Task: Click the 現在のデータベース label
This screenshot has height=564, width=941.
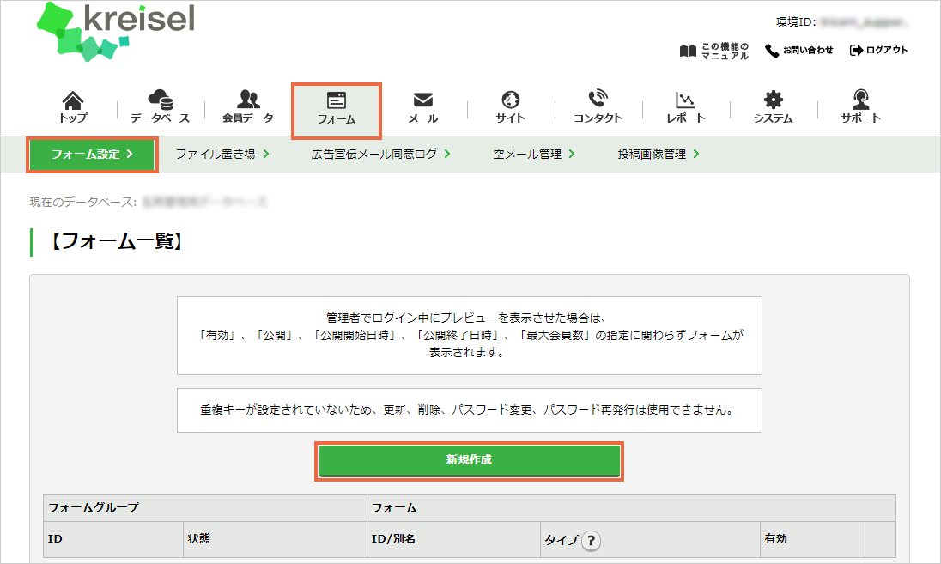Action: click(x=83, y=203)
